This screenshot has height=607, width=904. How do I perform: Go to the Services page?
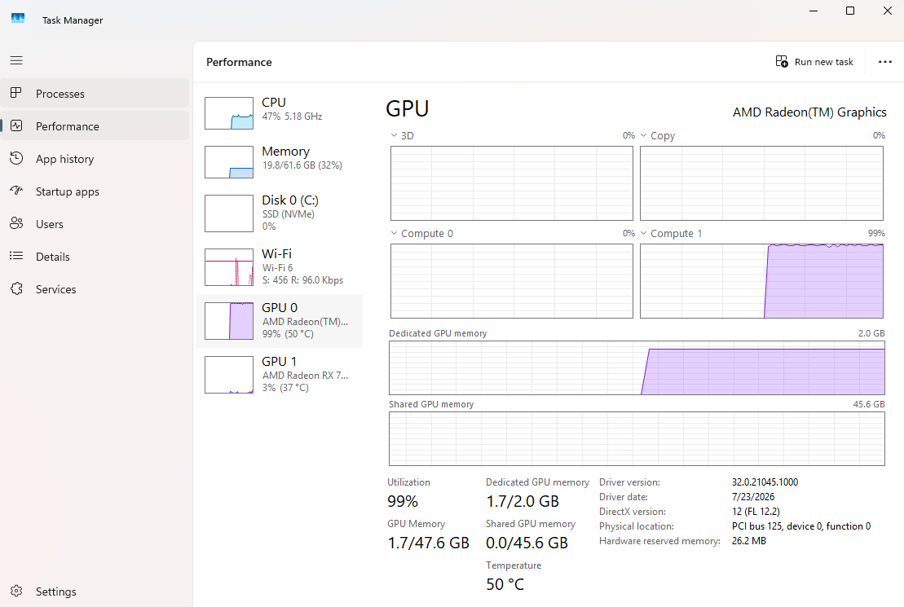click(95, 288)
